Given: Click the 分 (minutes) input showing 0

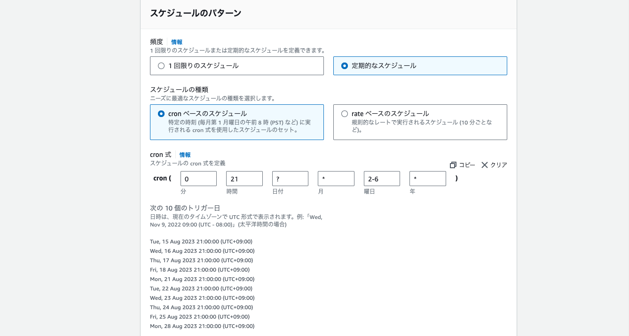Looking at the screenshot, I should point(198,178).
